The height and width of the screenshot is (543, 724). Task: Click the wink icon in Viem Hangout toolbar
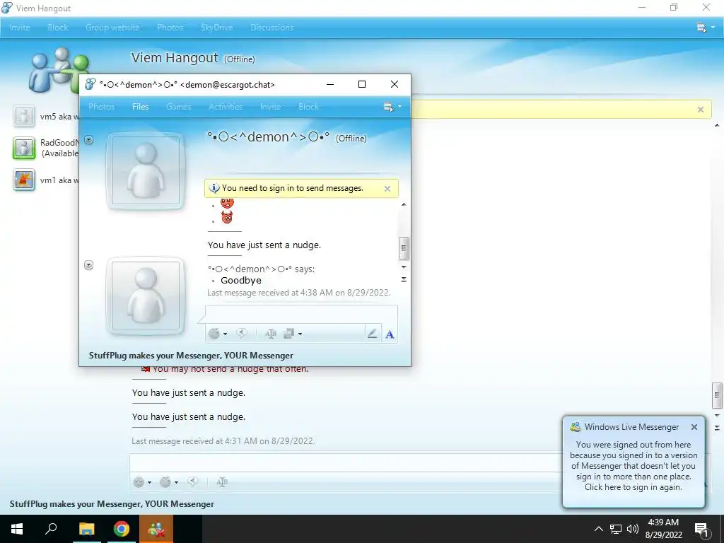click(165, 482)
